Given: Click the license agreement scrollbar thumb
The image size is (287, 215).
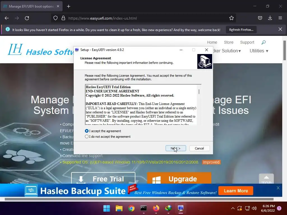Looking at the screenshot, I should click(x=199, y=92).
